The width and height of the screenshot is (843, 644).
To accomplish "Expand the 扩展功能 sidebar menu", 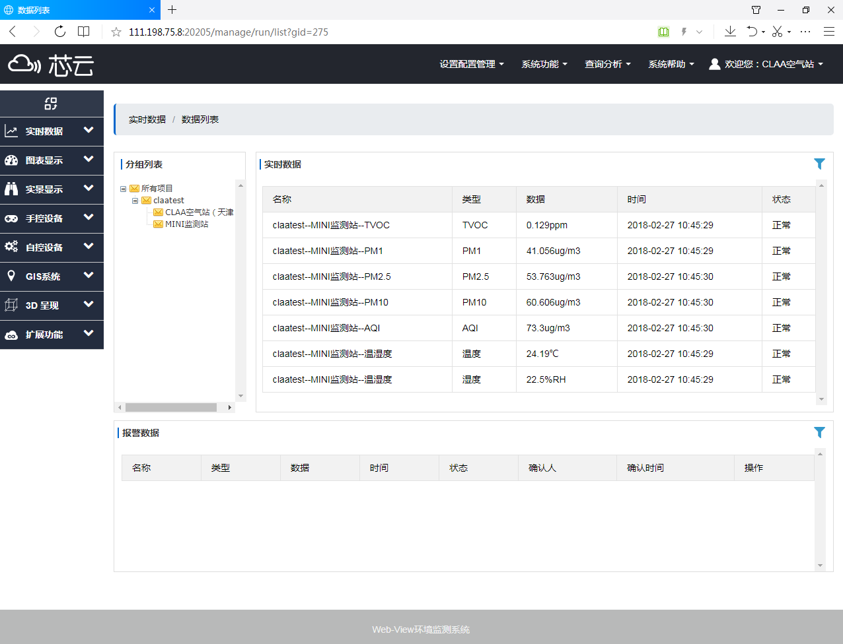I will pyautogui.click(x=89, y=334).
